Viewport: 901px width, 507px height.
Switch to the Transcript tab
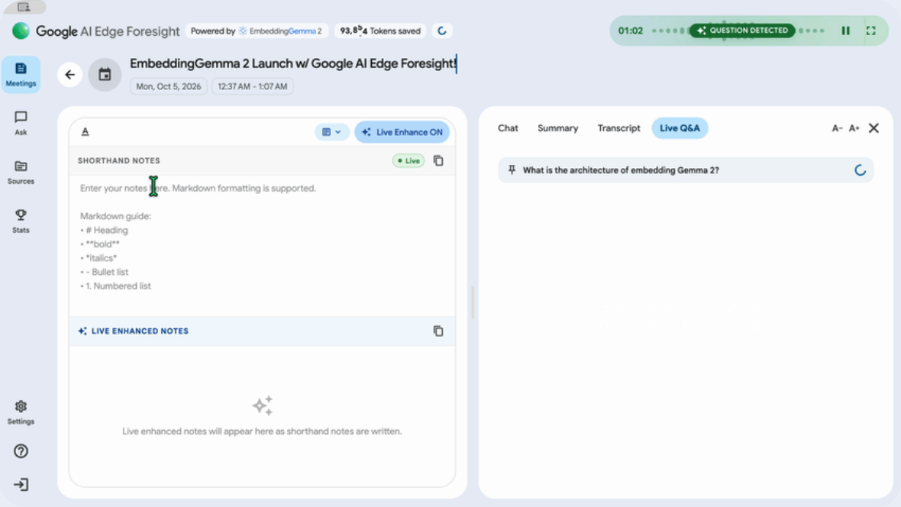[618, 128]
